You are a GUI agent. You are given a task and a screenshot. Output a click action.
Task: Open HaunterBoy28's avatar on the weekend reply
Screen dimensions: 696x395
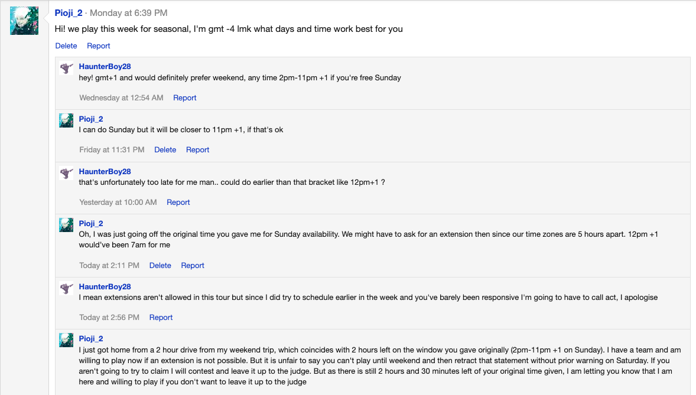tap(66, 68)
